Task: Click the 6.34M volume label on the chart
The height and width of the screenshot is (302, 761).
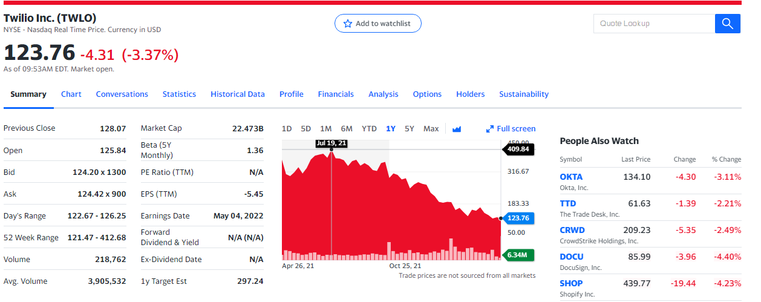Action: (518, 255)
